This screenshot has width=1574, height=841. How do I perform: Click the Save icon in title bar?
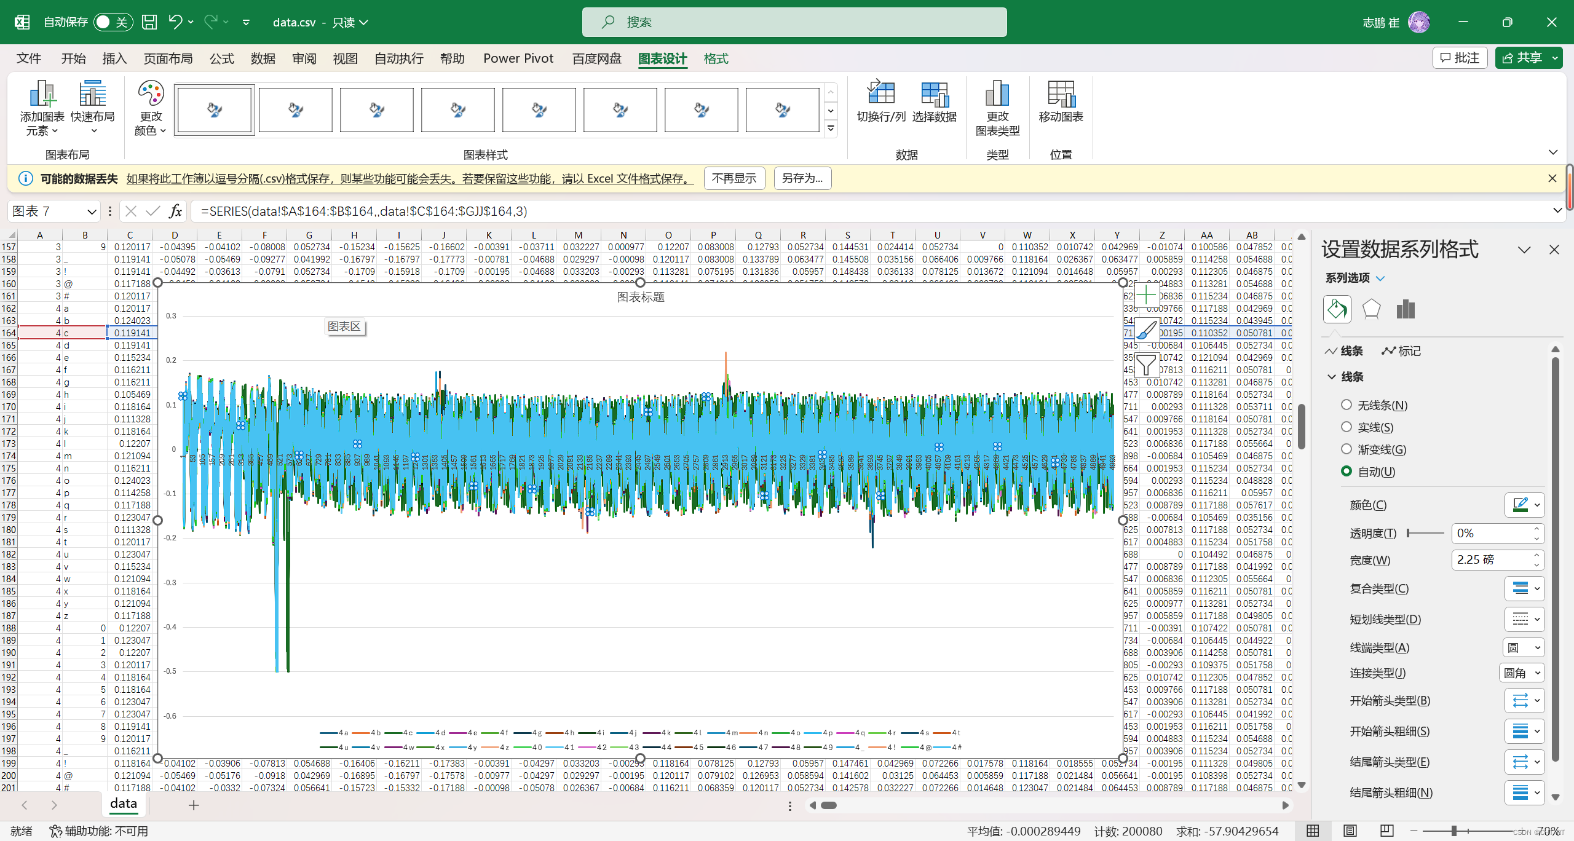tap(149, 22)
